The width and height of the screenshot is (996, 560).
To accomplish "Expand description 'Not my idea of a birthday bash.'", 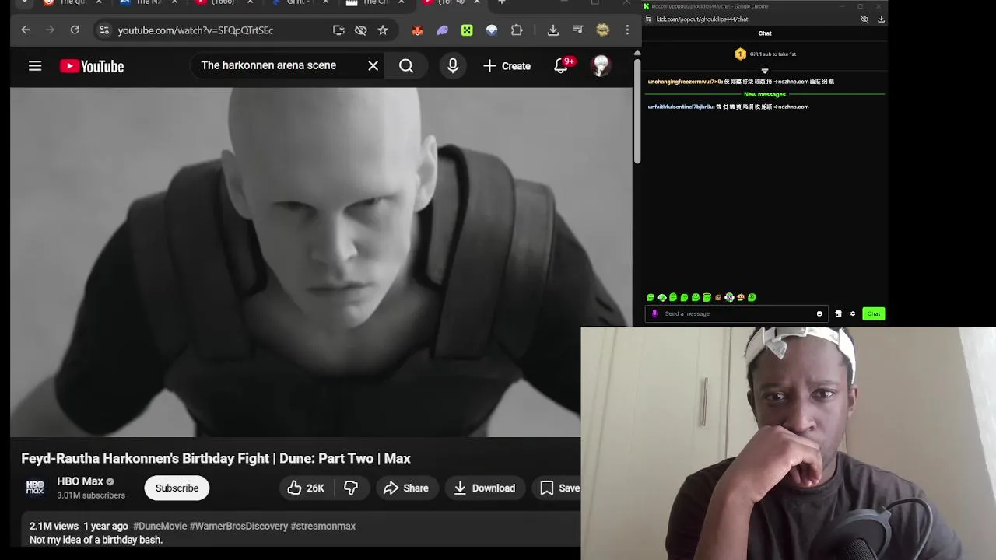I will [x=96, y=540].
